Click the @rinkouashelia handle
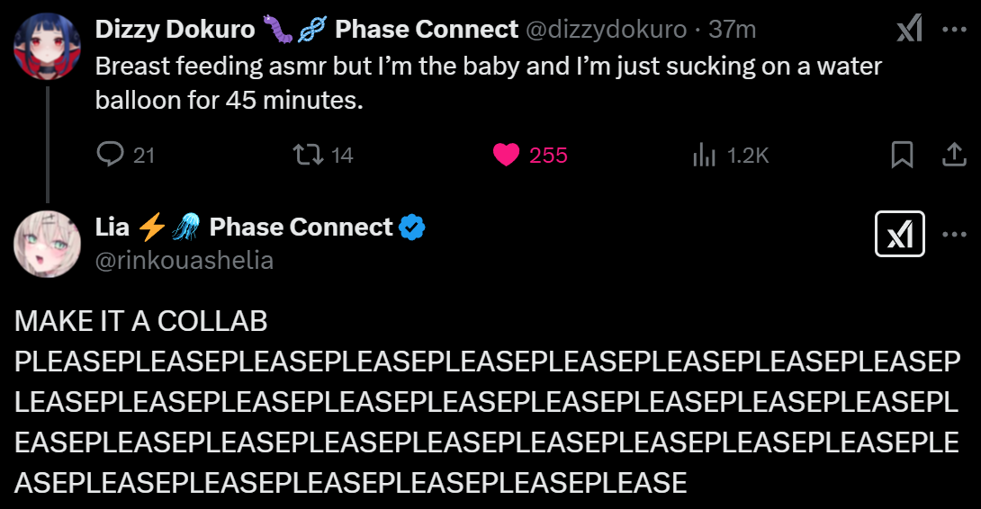 pos(184,261)
